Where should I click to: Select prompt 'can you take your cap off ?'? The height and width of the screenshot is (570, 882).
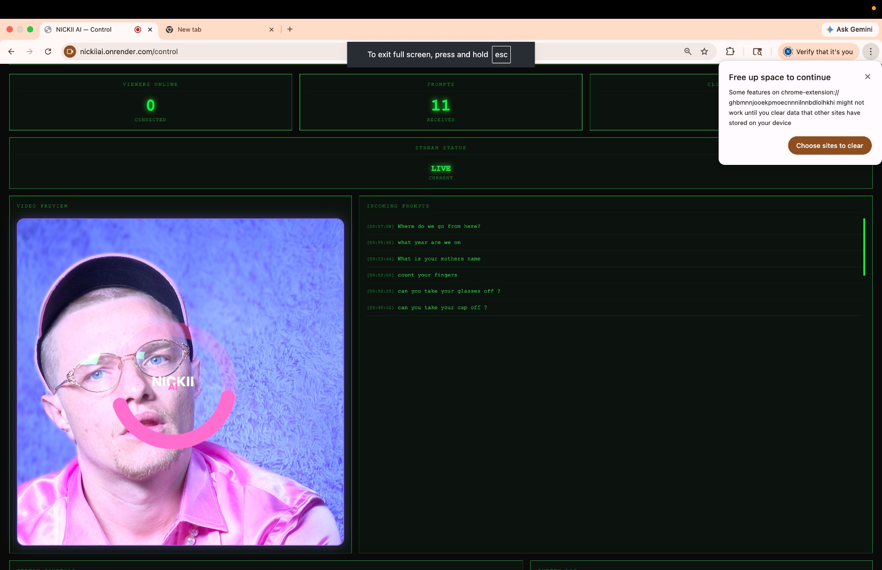(442, 308)
